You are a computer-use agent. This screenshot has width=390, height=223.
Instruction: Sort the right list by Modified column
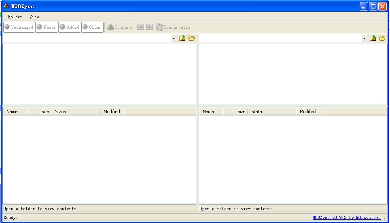click(308, 111)
